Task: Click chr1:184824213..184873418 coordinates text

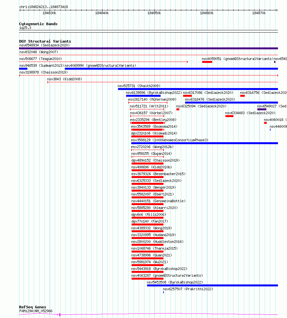Action: pos(44,7)
